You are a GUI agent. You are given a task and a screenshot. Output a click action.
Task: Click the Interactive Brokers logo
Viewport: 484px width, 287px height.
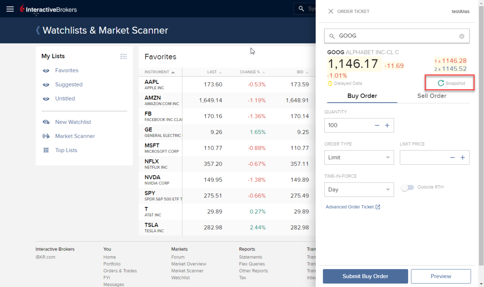[x=48, y=9]
